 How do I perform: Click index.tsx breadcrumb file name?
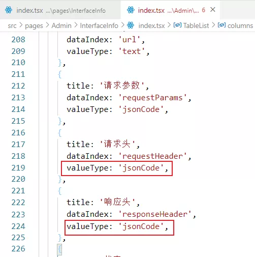[151, 25]
